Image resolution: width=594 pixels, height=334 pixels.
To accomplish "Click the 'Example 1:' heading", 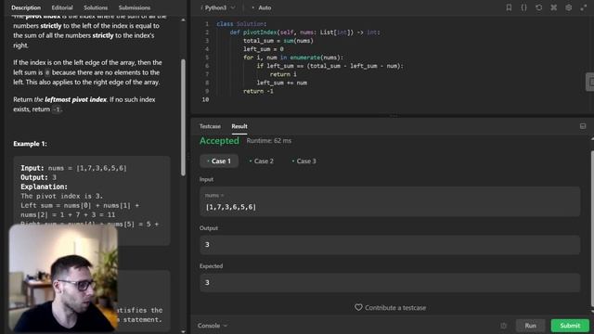I will 30,144.
